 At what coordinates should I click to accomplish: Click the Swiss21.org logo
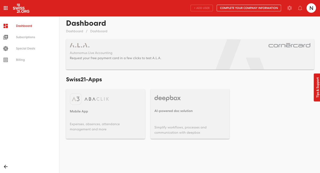pos(21,8)
